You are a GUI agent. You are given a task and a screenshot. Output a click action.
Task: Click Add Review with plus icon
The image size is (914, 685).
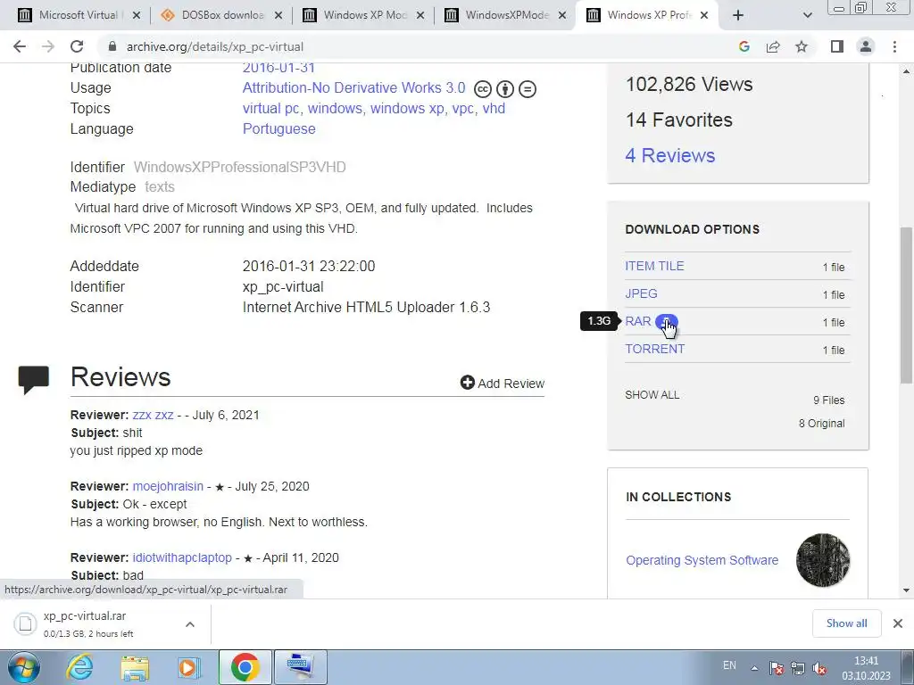[502, 384]
